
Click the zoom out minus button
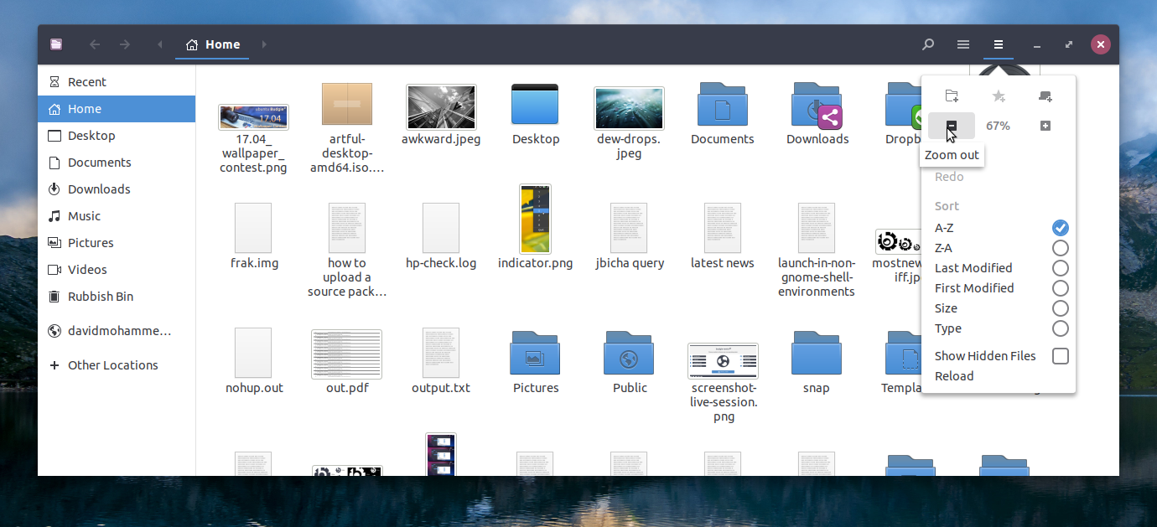tap(952, 126)
